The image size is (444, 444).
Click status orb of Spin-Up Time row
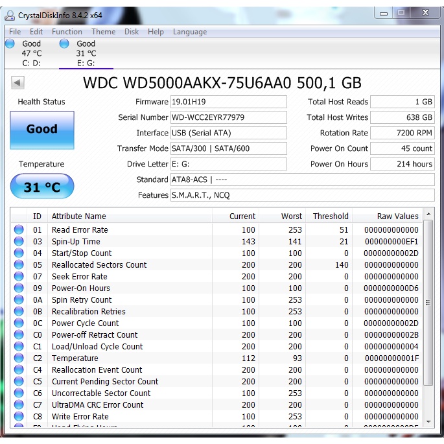[x=19, y=241]
